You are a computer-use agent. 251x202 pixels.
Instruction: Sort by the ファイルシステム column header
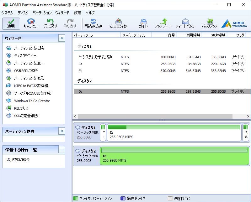tap(136, 35)
